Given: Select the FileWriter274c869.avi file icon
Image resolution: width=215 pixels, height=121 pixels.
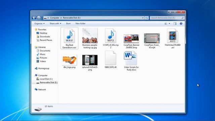Looking at the screenshot, I should [172, 36].
